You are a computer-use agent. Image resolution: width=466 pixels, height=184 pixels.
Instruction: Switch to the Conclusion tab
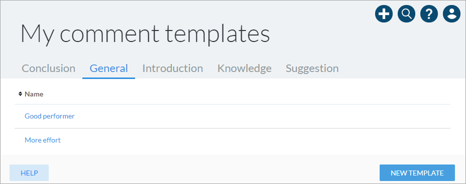pos(48,68)
